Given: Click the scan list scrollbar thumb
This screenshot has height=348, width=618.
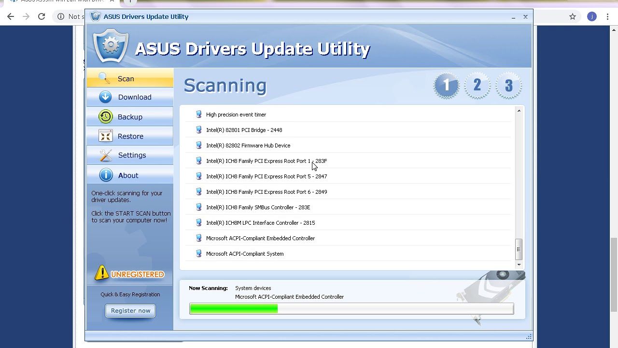Looking at the screenshot, I should tap(519, 249).
